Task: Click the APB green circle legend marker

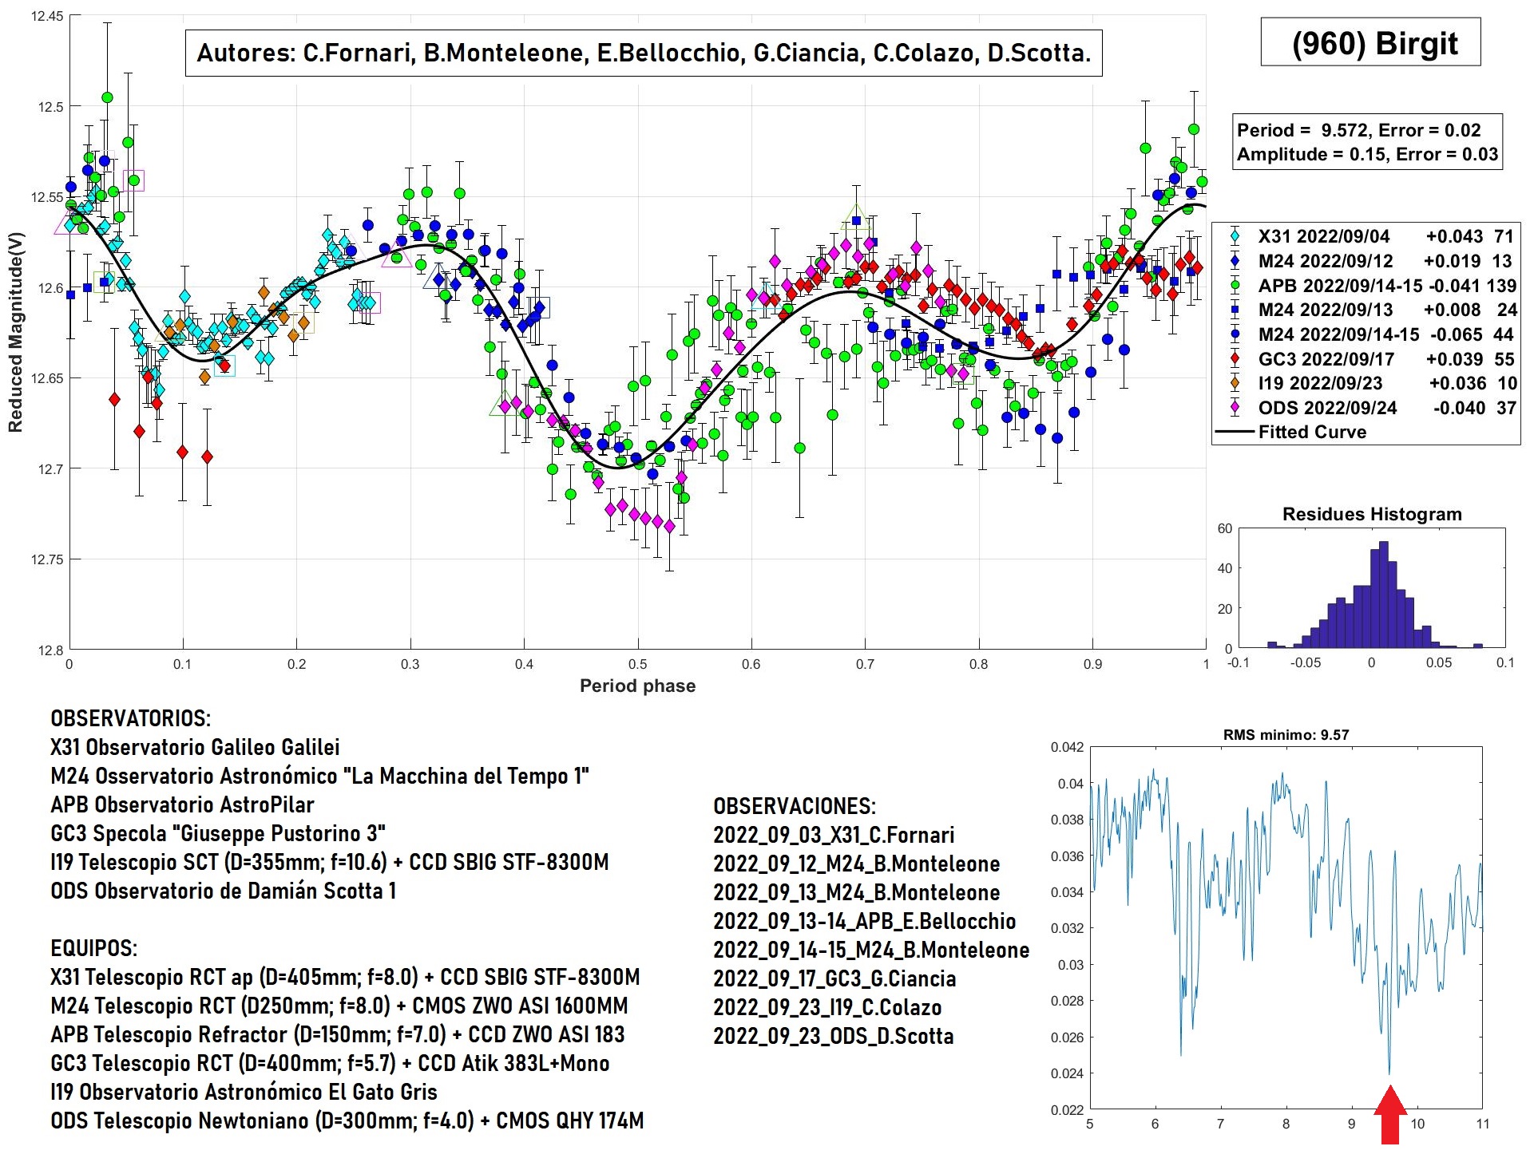Action: pyautogui.click(x=1235, y=285)
